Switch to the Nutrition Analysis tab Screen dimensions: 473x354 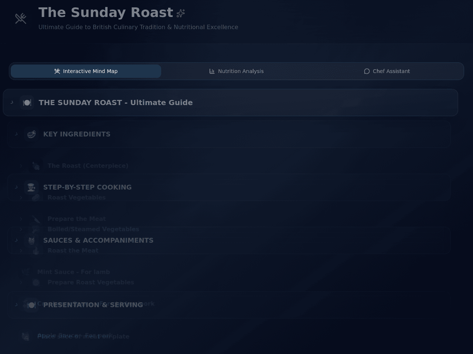point(236,71)
